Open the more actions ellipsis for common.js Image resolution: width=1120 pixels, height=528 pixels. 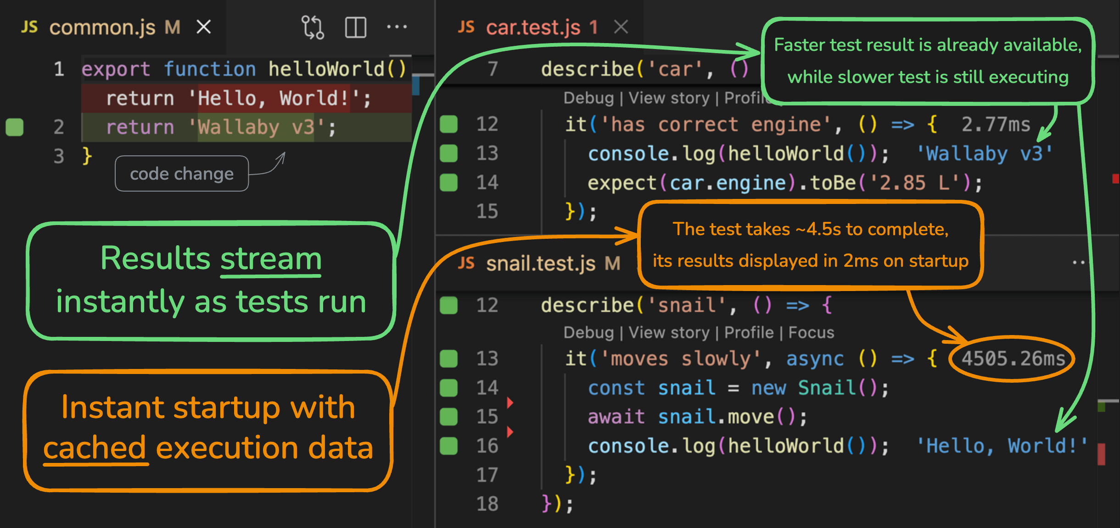tap(397, 27)
